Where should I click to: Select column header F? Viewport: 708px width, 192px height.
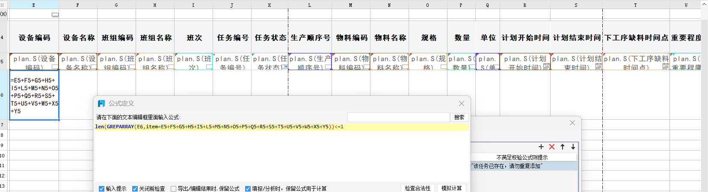click(x=78, y=5)
